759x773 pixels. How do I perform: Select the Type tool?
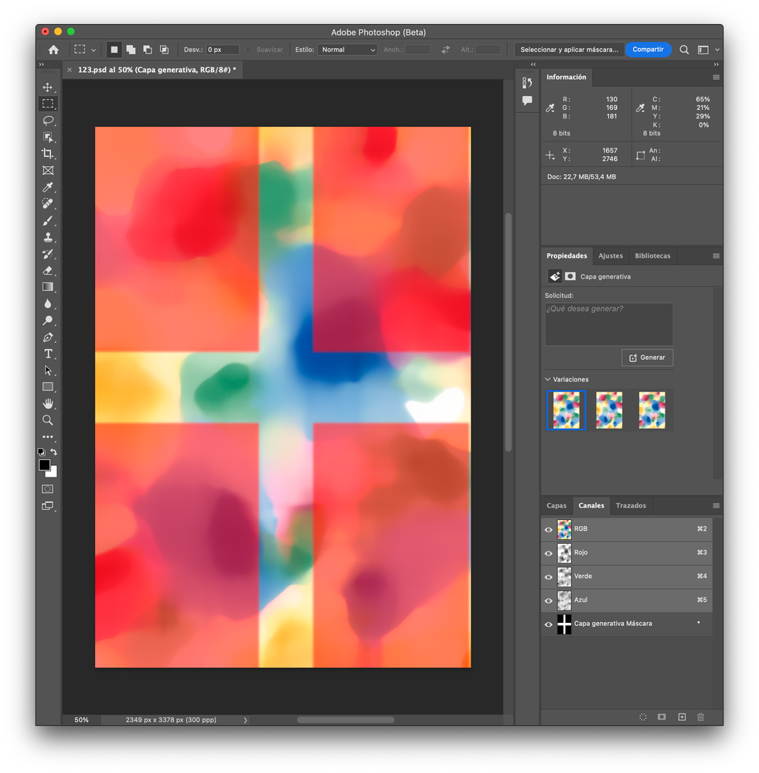point(48,354)
